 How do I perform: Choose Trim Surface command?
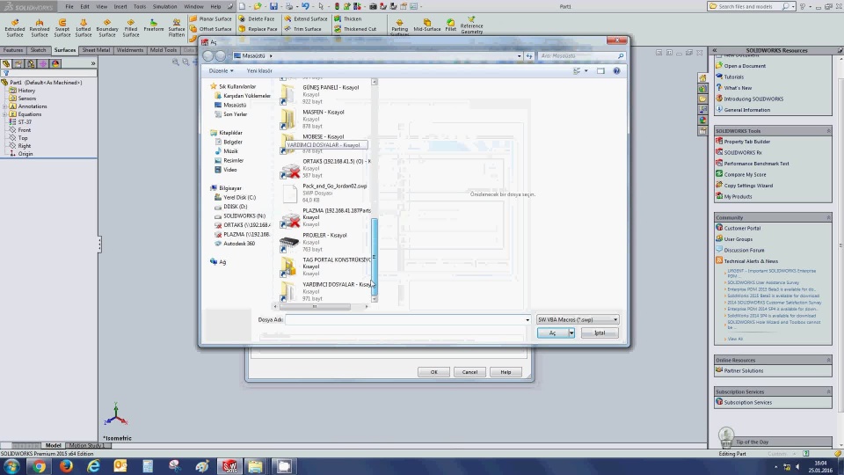(302, 29)
